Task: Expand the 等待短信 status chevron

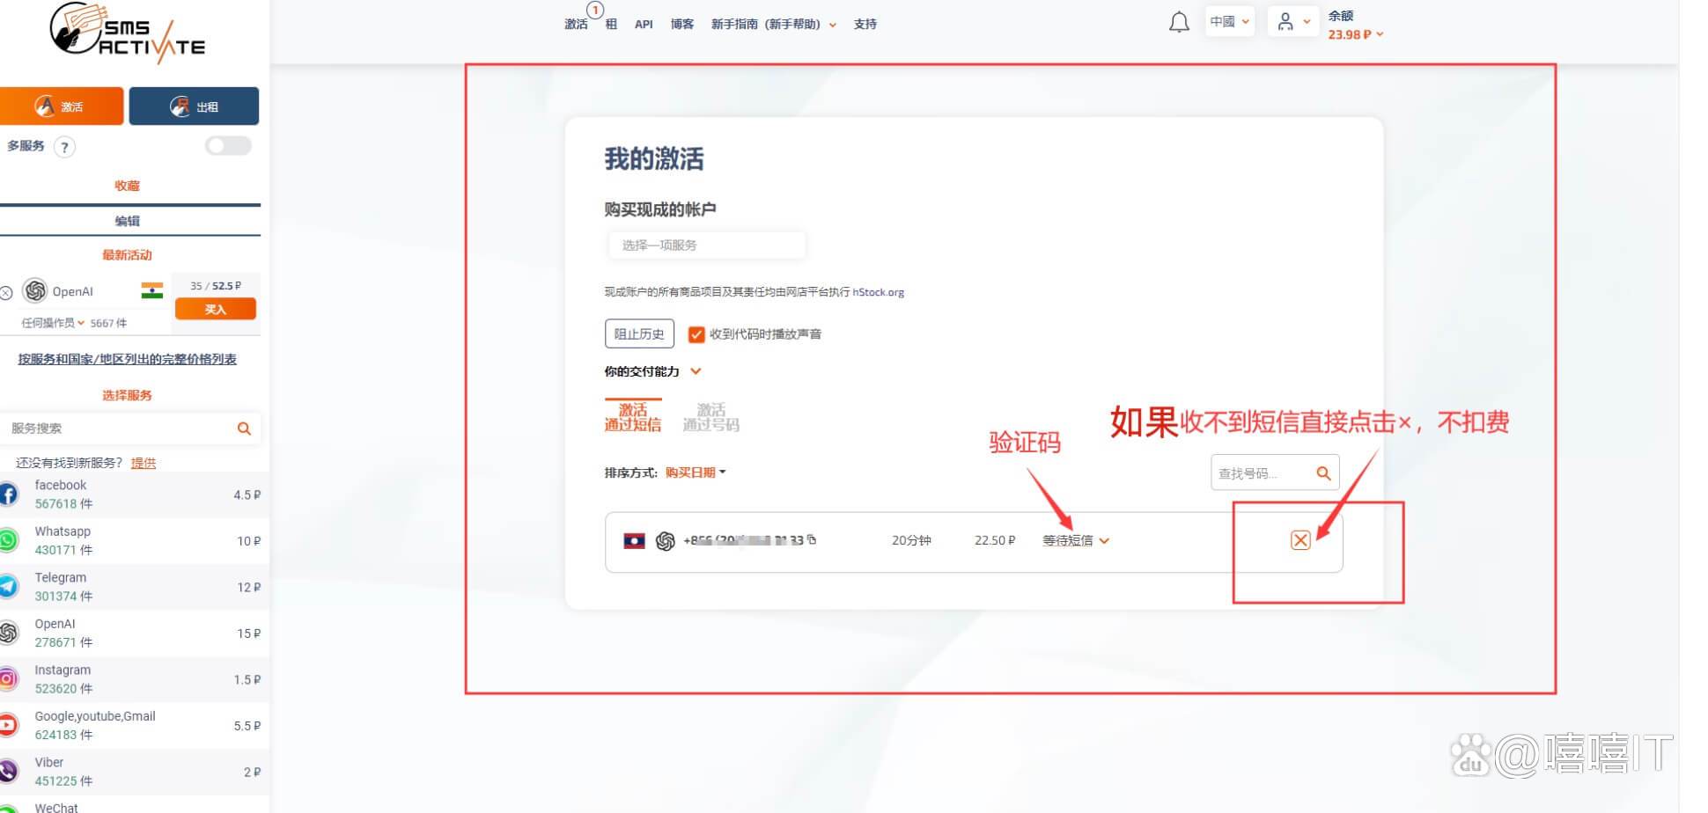Action: pos(1104,541)
